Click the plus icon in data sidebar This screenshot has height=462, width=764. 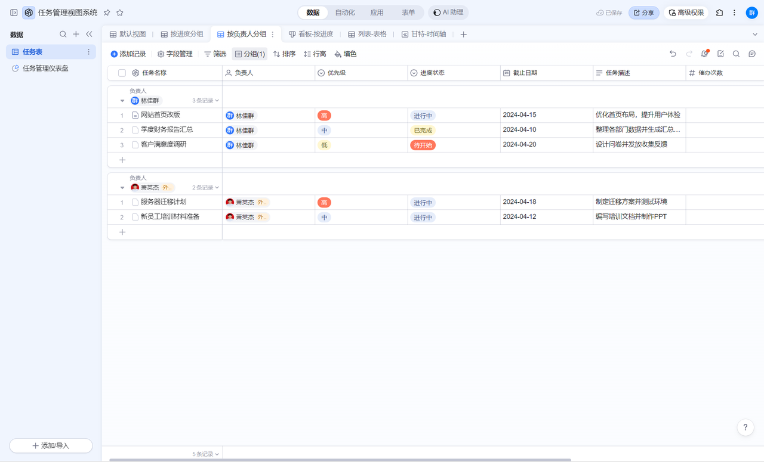tap(76, 35)
